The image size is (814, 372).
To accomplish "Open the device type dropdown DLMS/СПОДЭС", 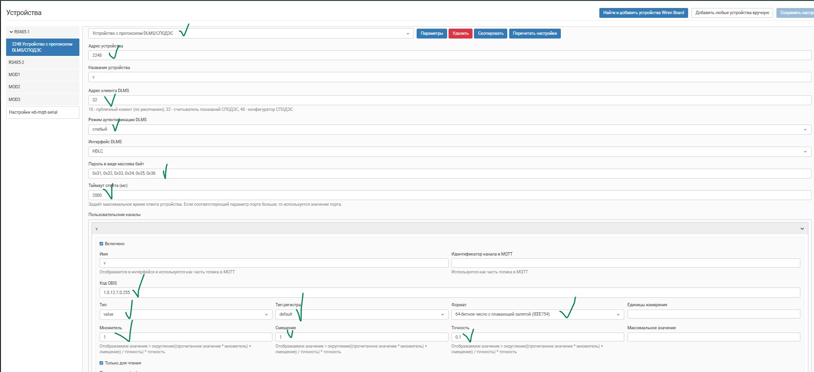I will click(x=251, y=33).
